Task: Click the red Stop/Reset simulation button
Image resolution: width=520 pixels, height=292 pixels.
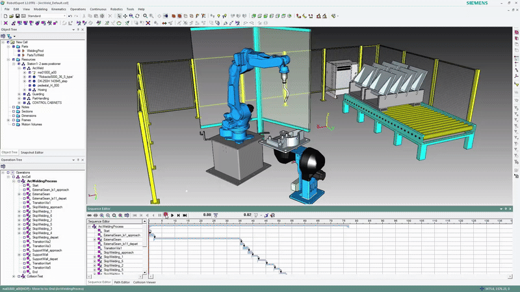Action: tap(166, 215)
